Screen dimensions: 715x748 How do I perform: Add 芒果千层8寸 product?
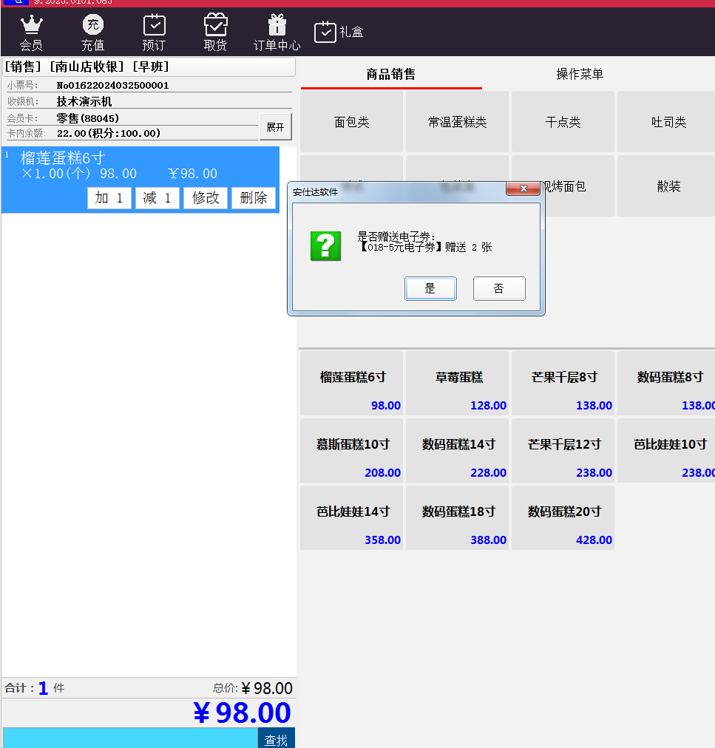563,384
